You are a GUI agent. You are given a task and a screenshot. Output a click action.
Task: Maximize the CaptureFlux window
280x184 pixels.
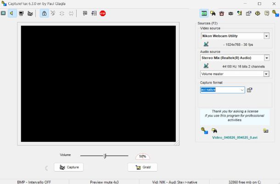tap(259, 4)
